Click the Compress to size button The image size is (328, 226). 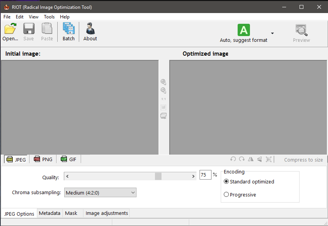pos(304,159)
